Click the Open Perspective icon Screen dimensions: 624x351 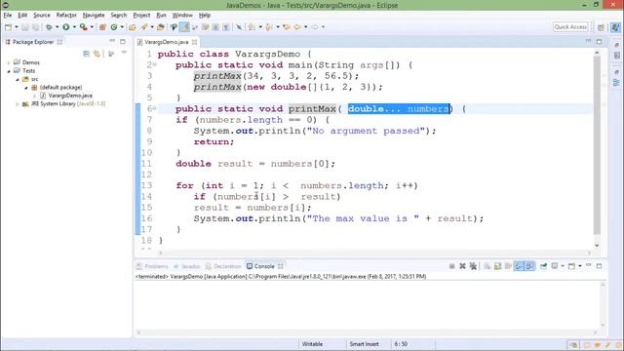coord(602,27)
